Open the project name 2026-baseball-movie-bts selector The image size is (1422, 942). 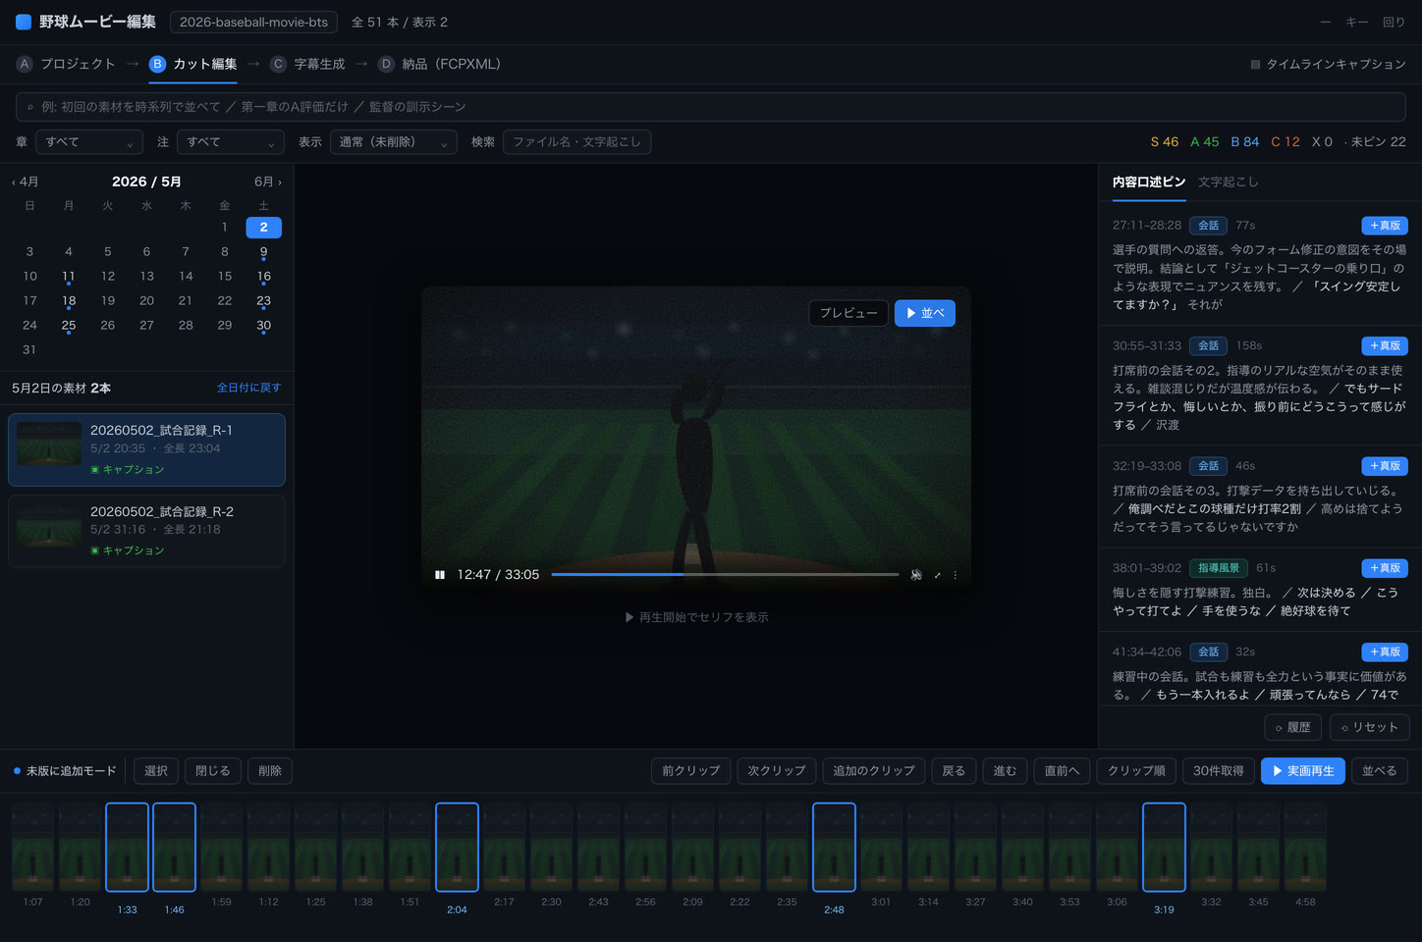[x=253, y=22]
